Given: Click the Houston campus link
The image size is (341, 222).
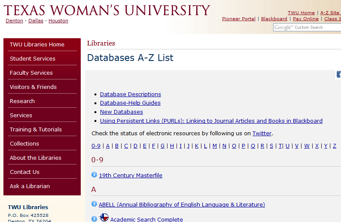Looking at the screenshot, I should tap(58, 21).
